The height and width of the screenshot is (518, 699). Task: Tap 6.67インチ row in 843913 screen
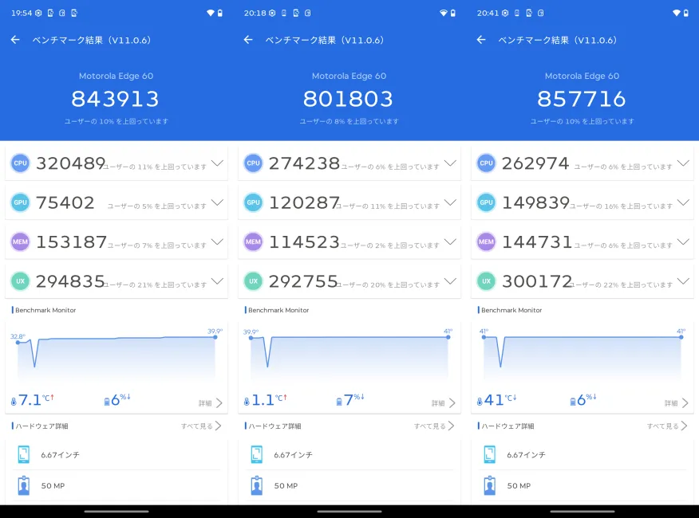[x=116, y=455]
